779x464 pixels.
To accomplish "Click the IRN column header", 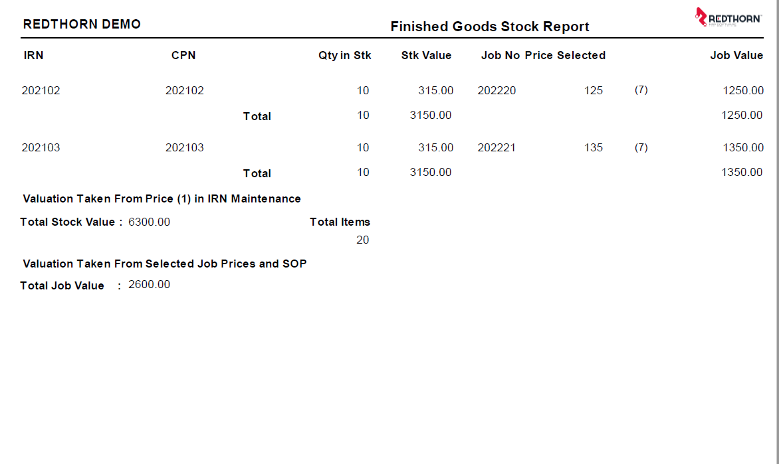I will pos(33,56).
